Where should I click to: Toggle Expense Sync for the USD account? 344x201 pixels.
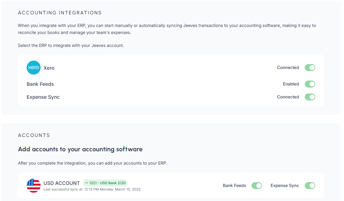tap(310, 186)
